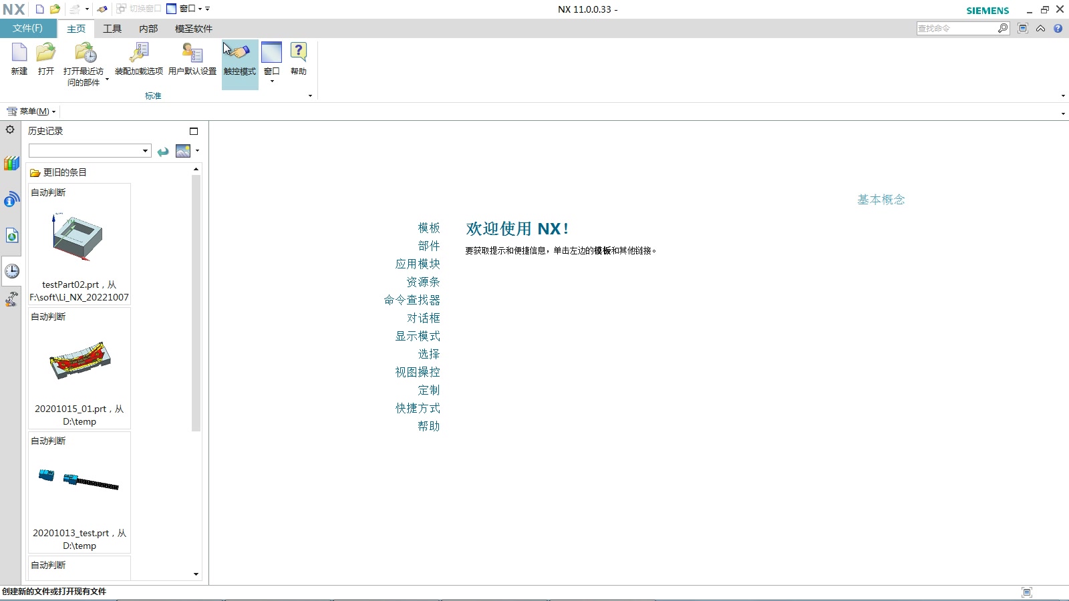
Task: Switch to the 模圣软件 ribbon tab
Action: point(194,29)
